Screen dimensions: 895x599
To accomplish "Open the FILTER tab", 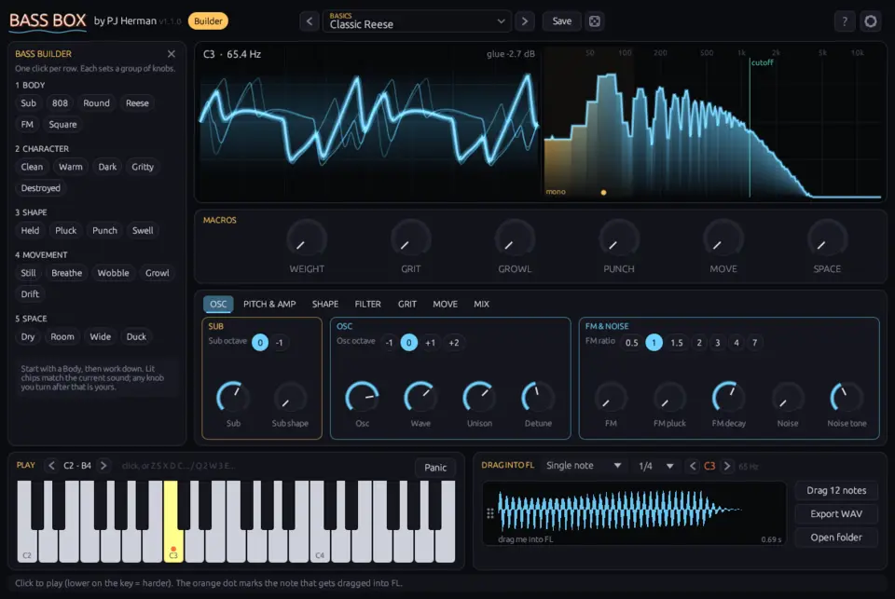I will [x=367, y=304].
